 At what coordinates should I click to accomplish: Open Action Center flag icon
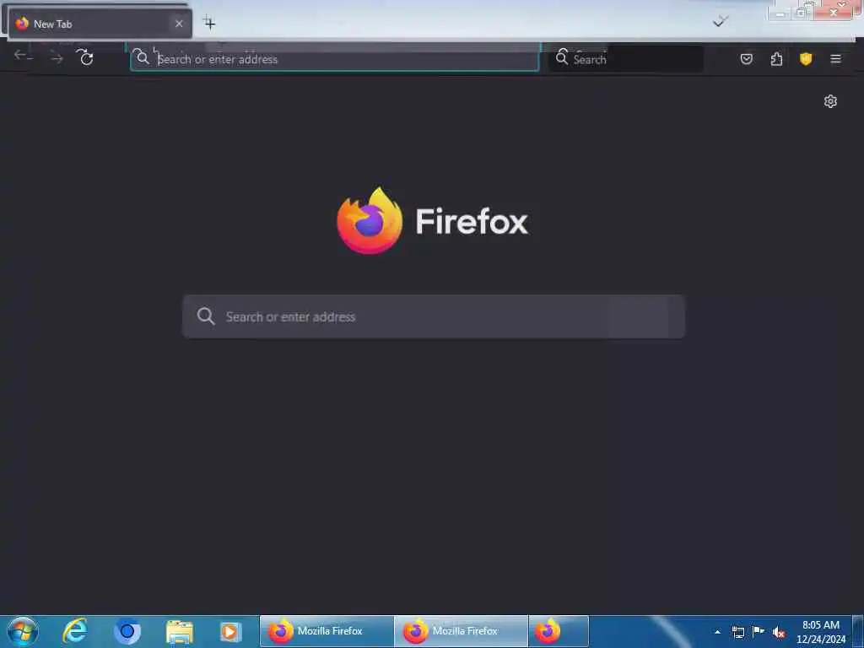(759, 631)
